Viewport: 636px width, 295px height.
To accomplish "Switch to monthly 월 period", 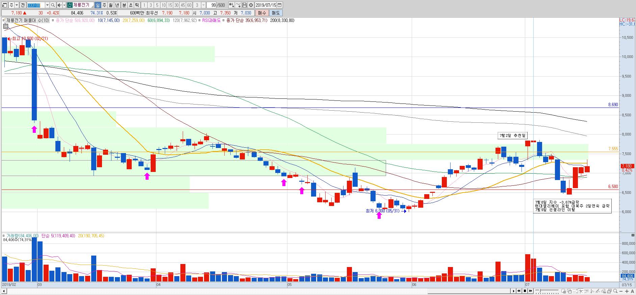I will [111, 5].
